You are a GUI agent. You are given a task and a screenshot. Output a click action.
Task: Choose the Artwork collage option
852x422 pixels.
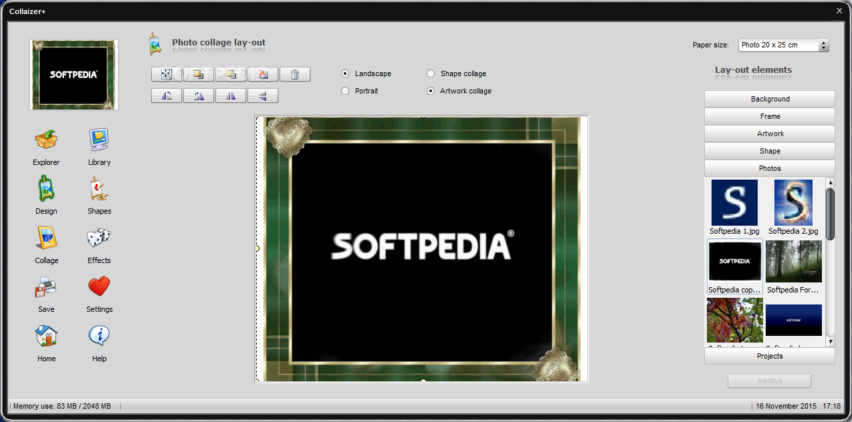431,91
